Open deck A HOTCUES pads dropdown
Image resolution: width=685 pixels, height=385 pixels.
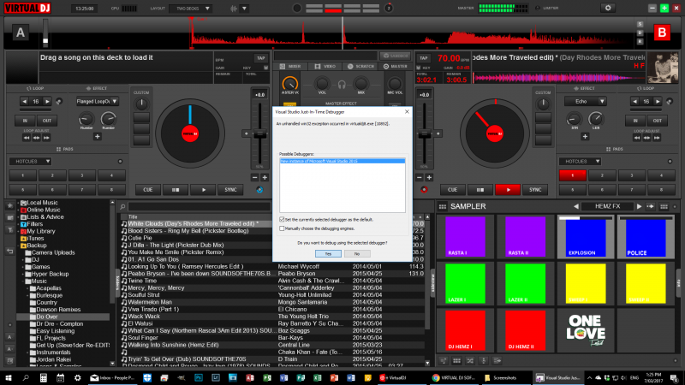point(31,162)
